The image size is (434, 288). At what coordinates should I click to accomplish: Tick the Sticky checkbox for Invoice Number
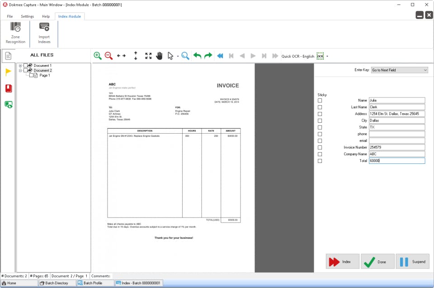click(x=320, y=148)
